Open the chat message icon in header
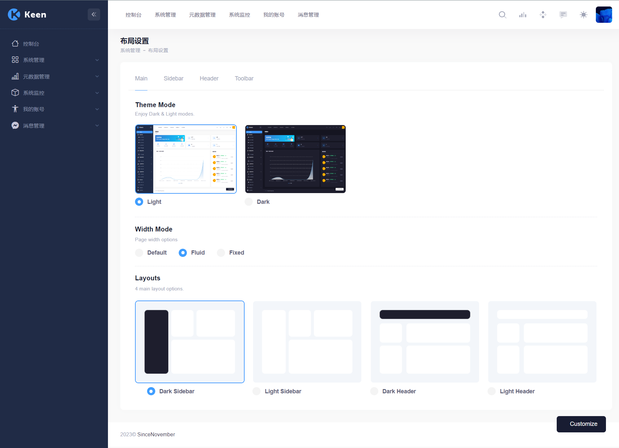Screen dimensions: 619x448 [563, 15]
